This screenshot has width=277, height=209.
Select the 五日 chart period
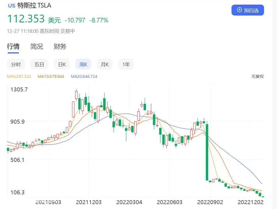(x=39, y=64)
